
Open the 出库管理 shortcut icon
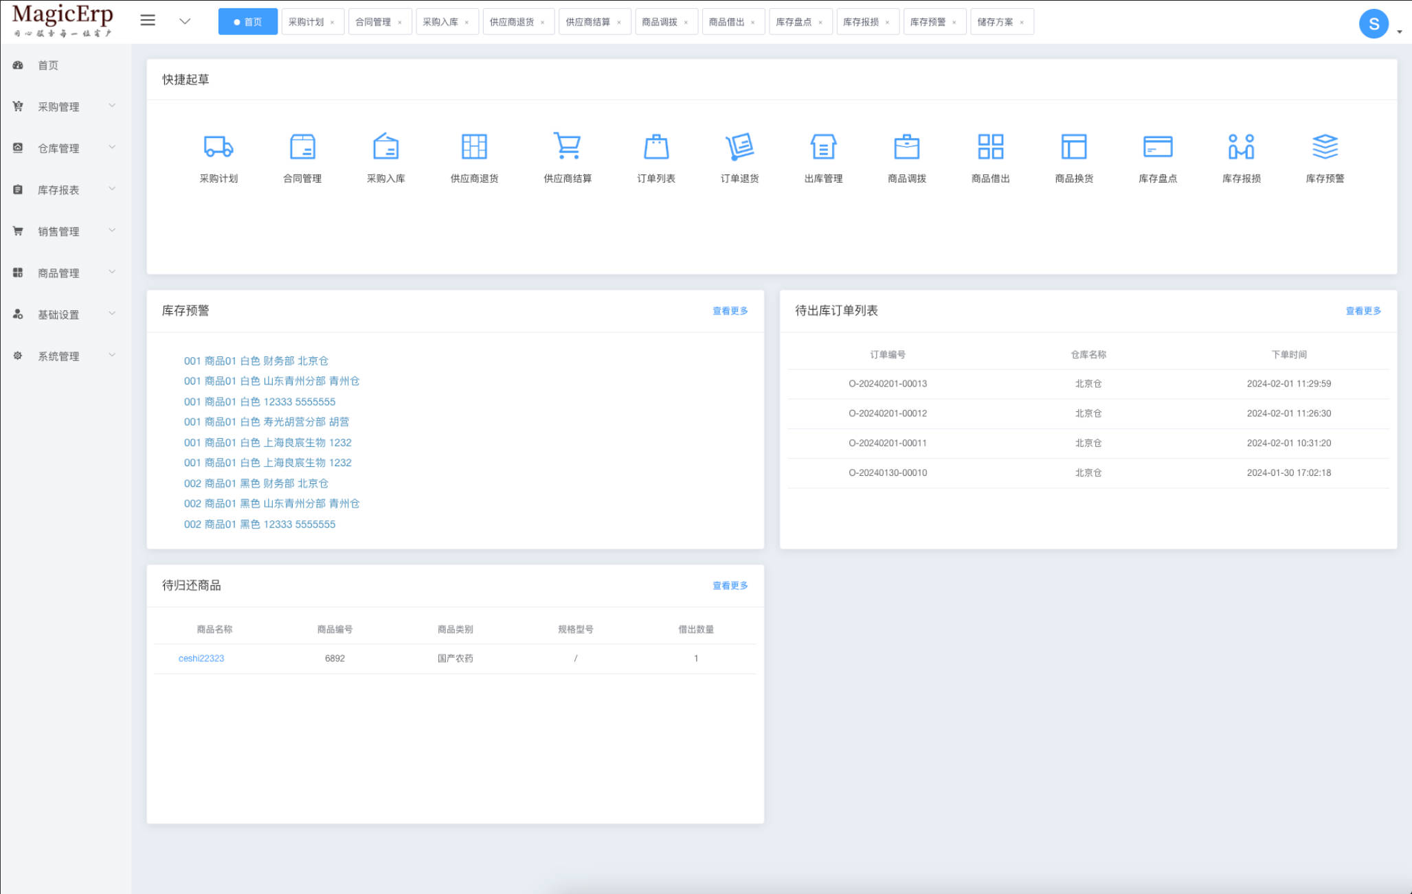coord(823,147)
